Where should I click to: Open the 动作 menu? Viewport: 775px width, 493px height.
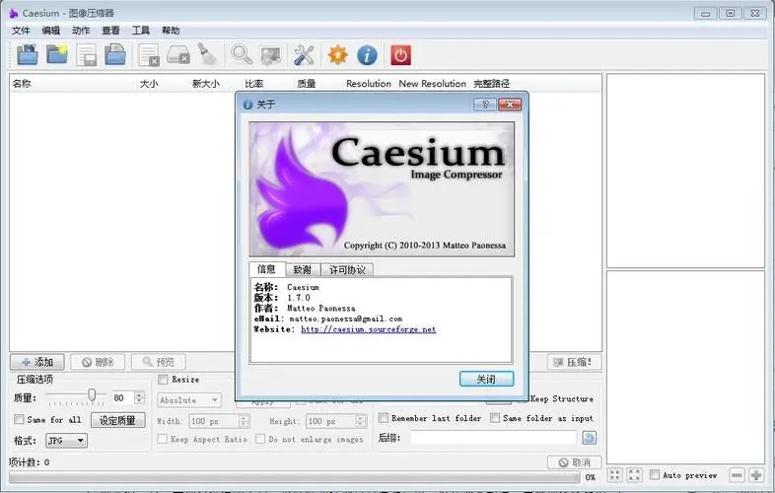pos(81,31)
